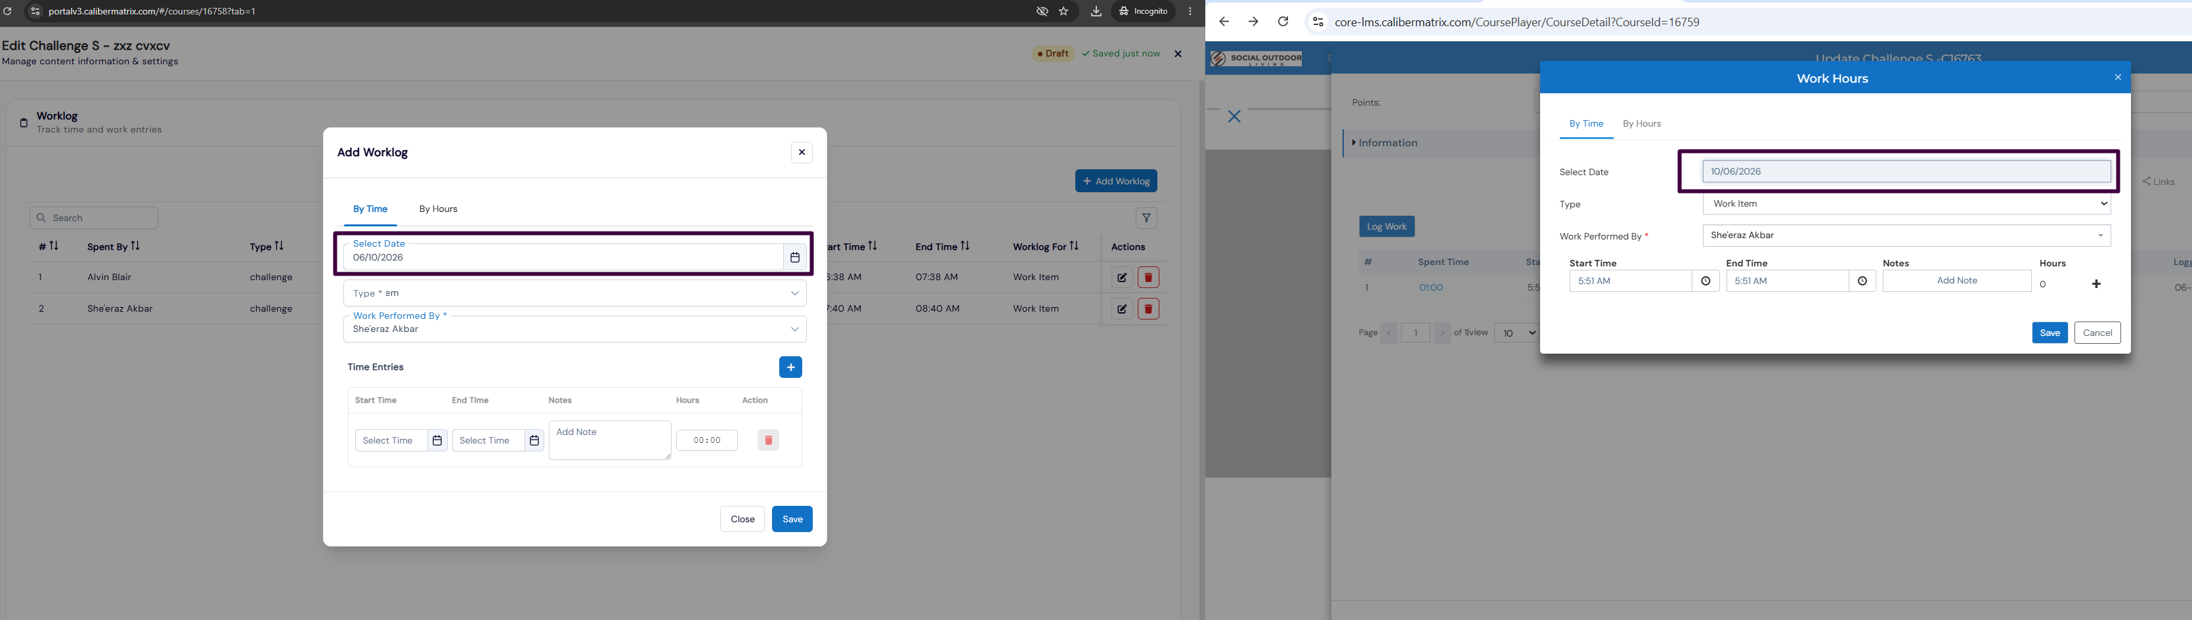Screen dimensions: 2192x620
Task: Click the tracking-protection eye icon in address bar
Action: coord(1042,11)
